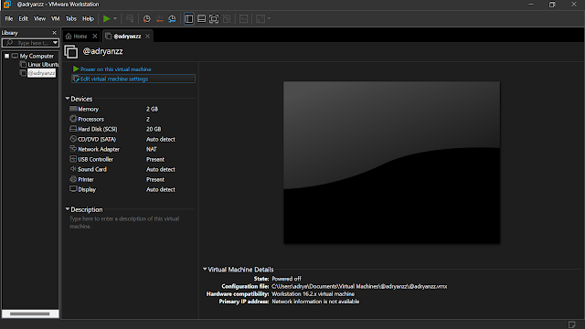Click the Unity mode toolbar icon
Image resolution: width=585 pixels, height=329 pixels.
227,18
